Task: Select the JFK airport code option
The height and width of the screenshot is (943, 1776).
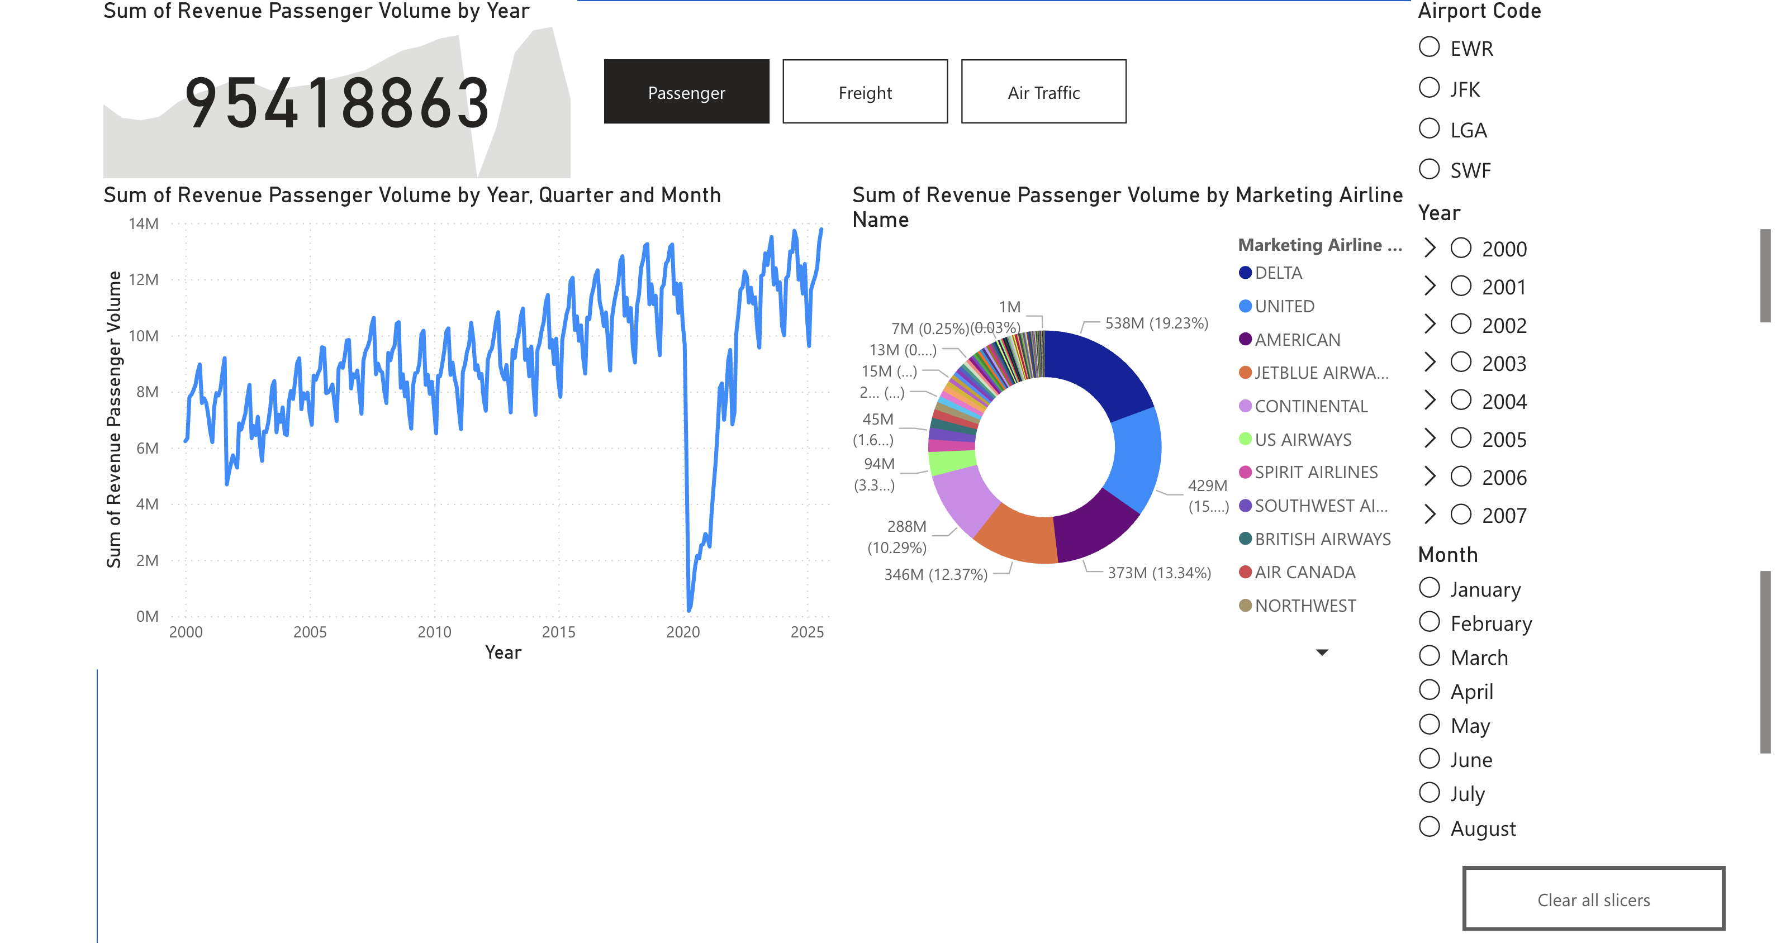Action: click(x=1429, y=88)
